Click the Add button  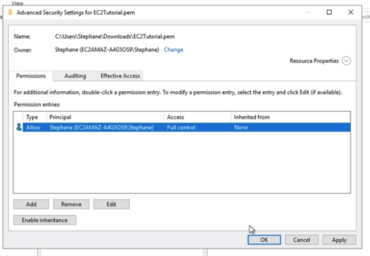pos(31,204)
